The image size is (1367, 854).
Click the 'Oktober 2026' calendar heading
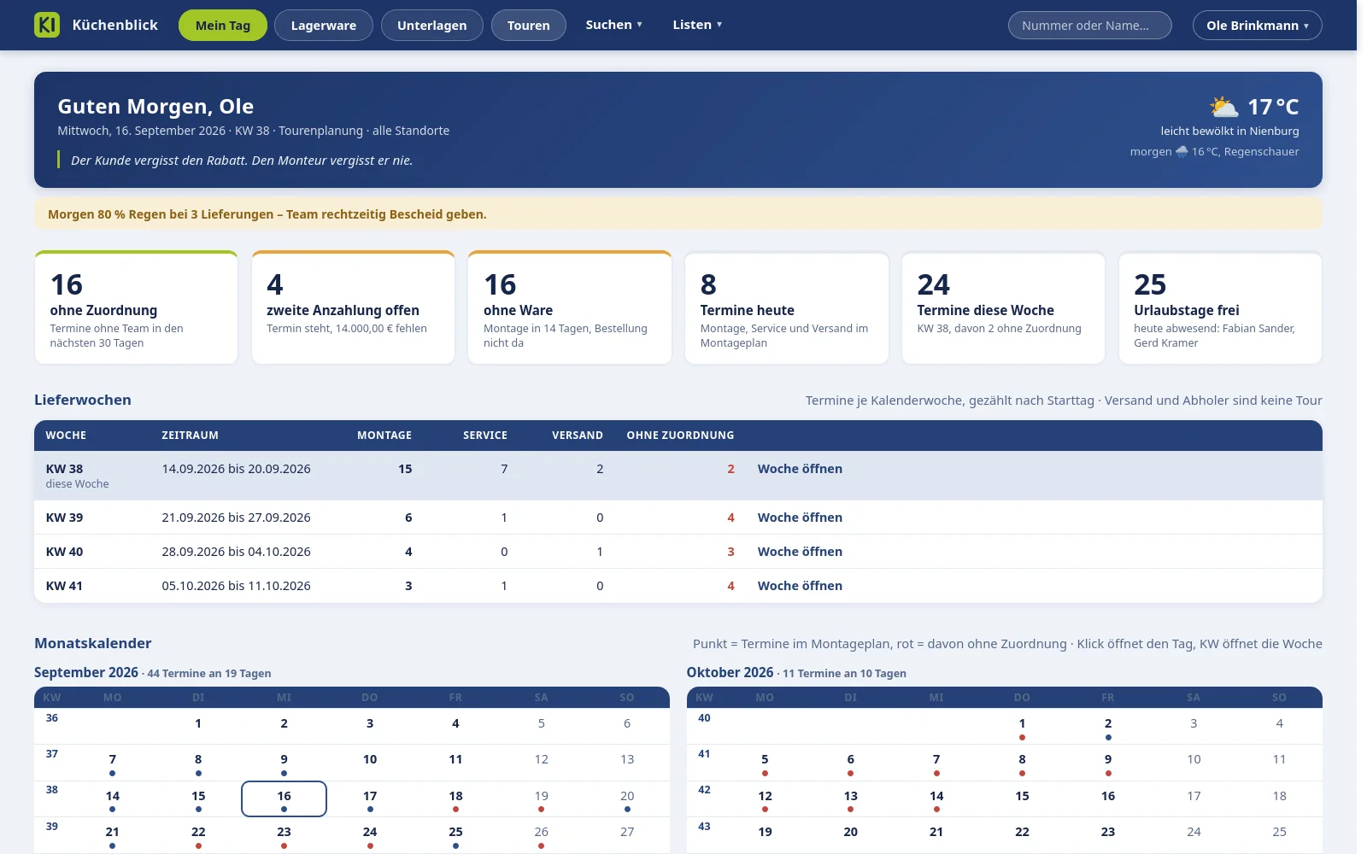730,673
